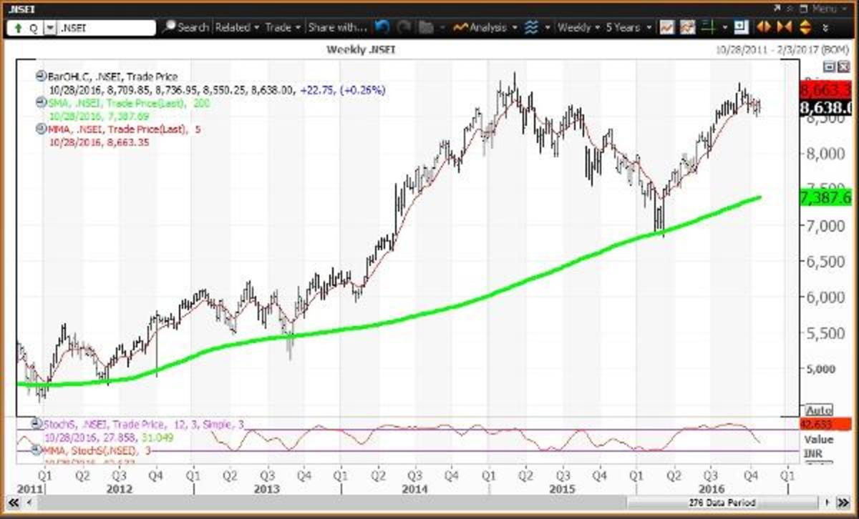Screen dimensions: 859x519
Task: Open the Weekly interval dropdown
Action: [578, 27]
